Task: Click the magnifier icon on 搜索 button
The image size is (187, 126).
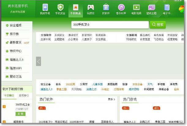Action: click(154, 25)
